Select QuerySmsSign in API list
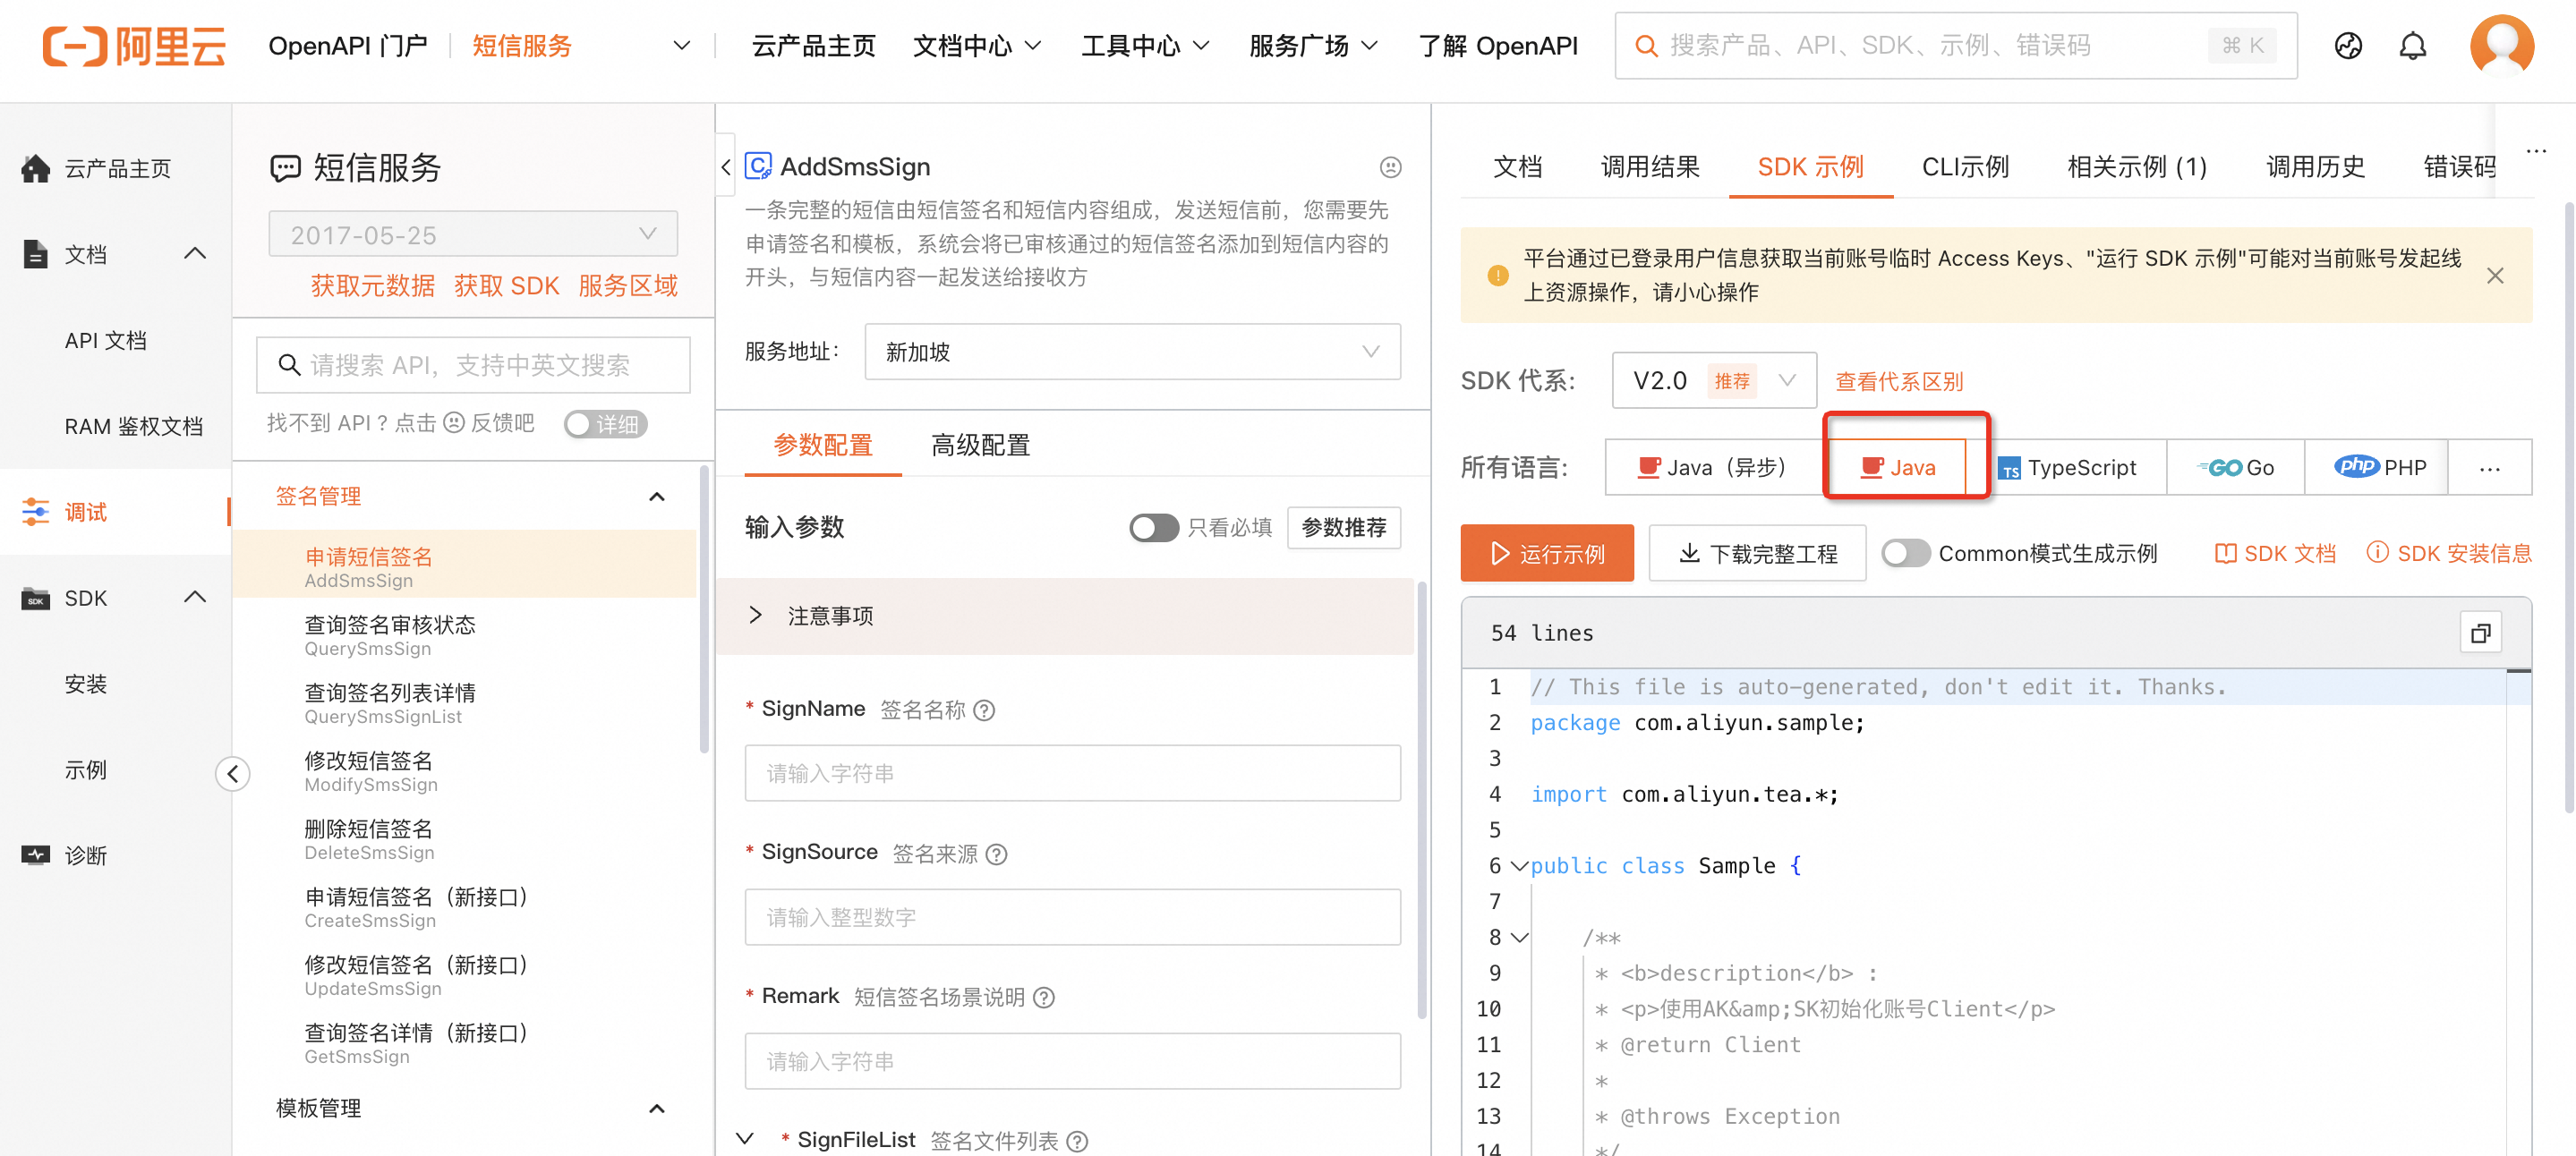This screenshot has width=2576, height=1156. tap(464, 635)
